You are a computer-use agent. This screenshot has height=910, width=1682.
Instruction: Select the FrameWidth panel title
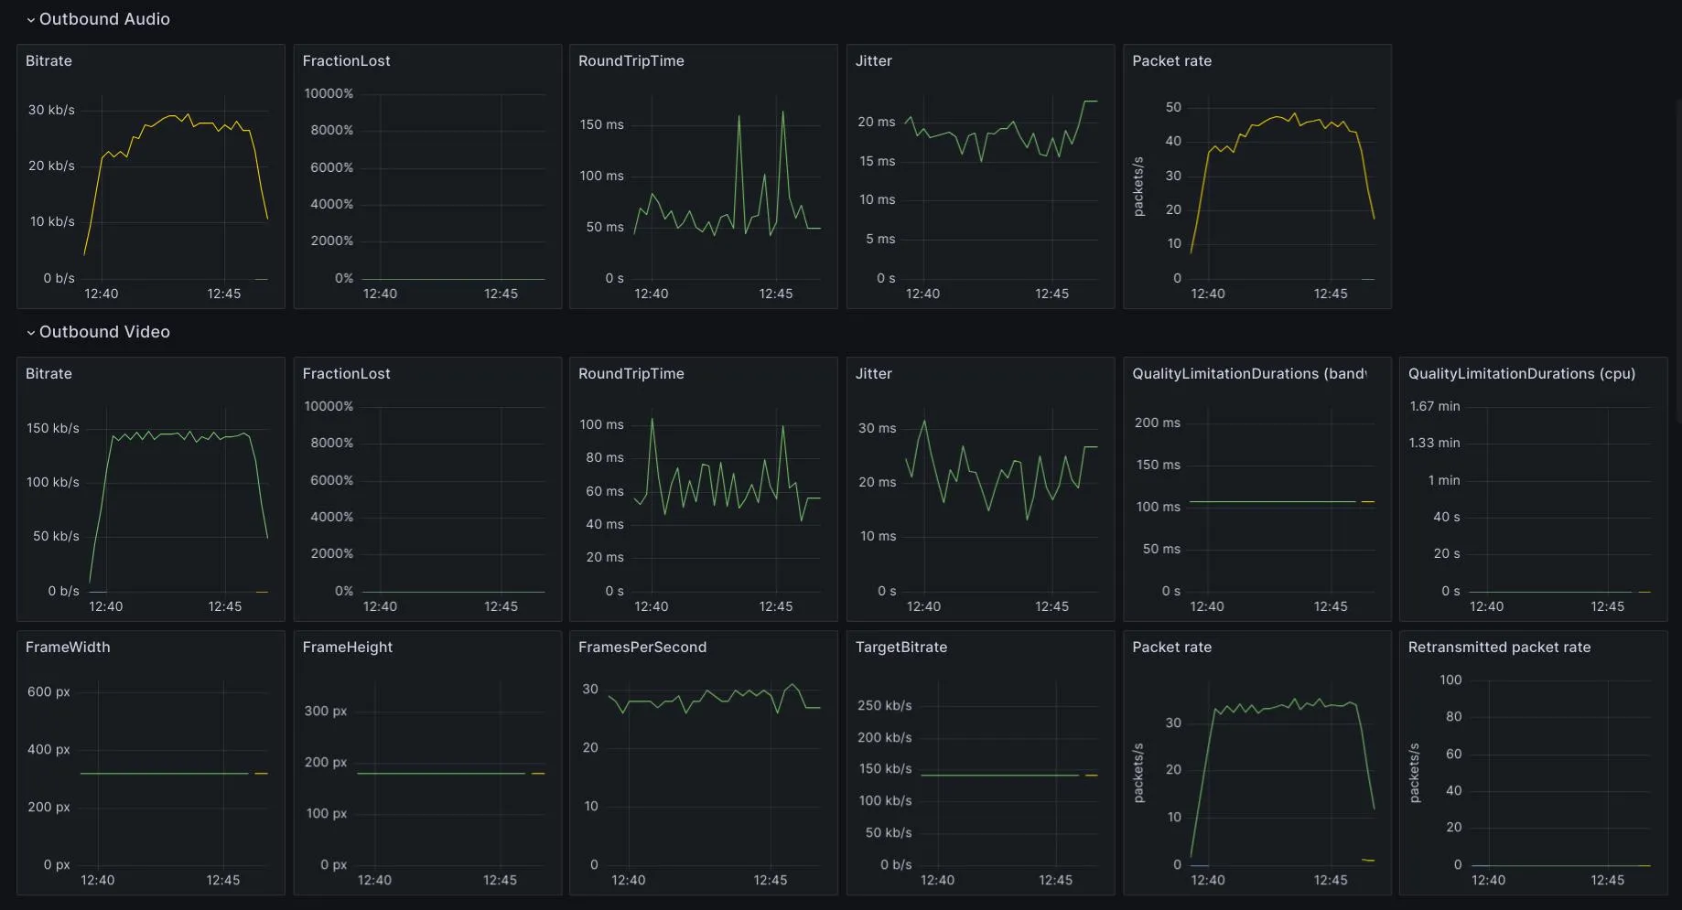tap(68, 648)
